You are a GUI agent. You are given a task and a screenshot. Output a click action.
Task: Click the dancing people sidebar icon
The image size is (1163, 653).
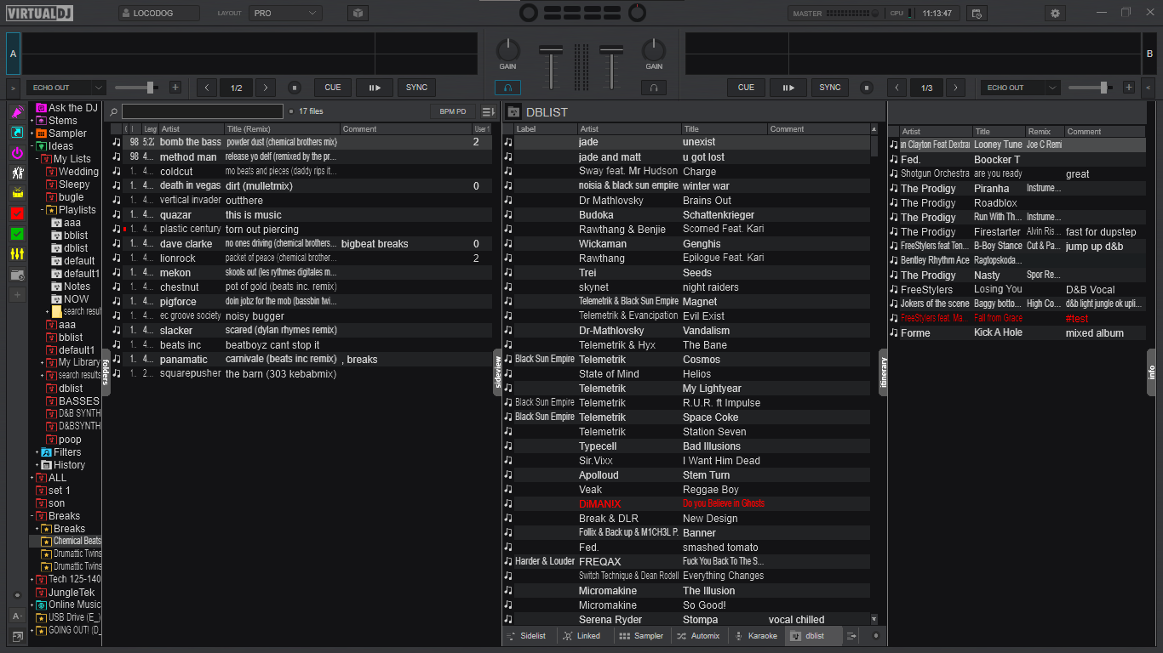[x=17, y=173]
